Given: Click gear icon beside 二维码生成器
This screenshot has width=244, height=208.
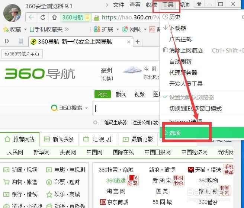Looking at the screenshot, I should (95, 122).
